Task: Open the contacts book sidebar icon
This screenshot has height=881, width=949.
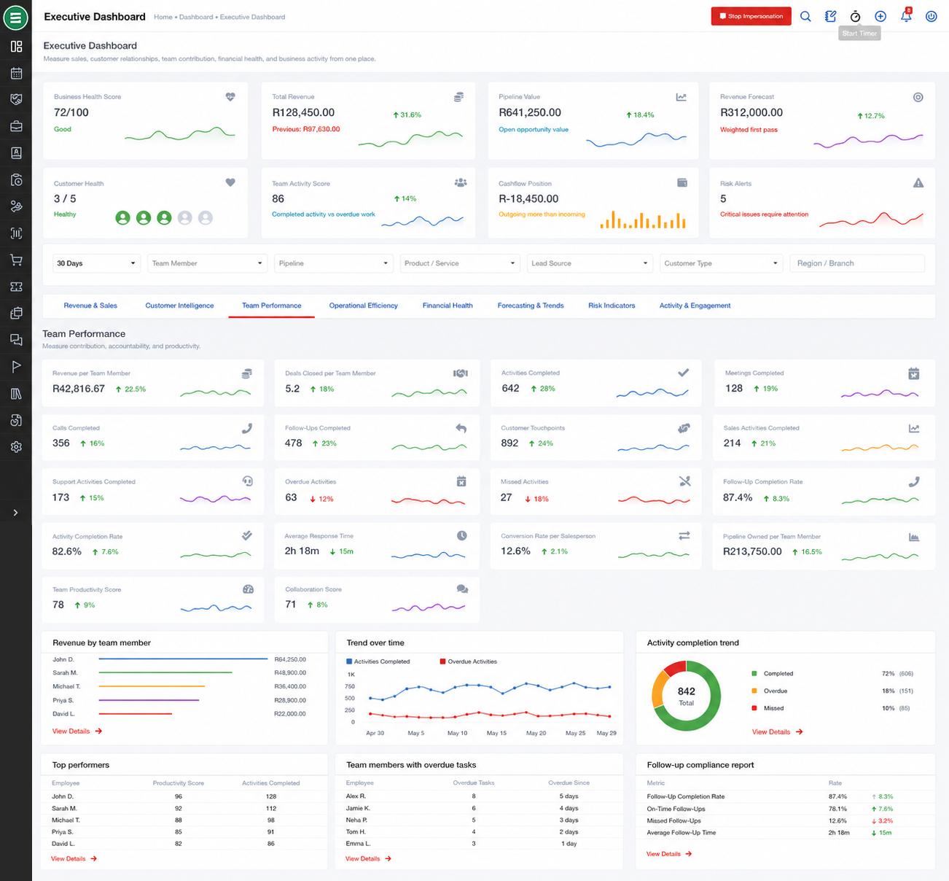Action: [x=16, y=153]
